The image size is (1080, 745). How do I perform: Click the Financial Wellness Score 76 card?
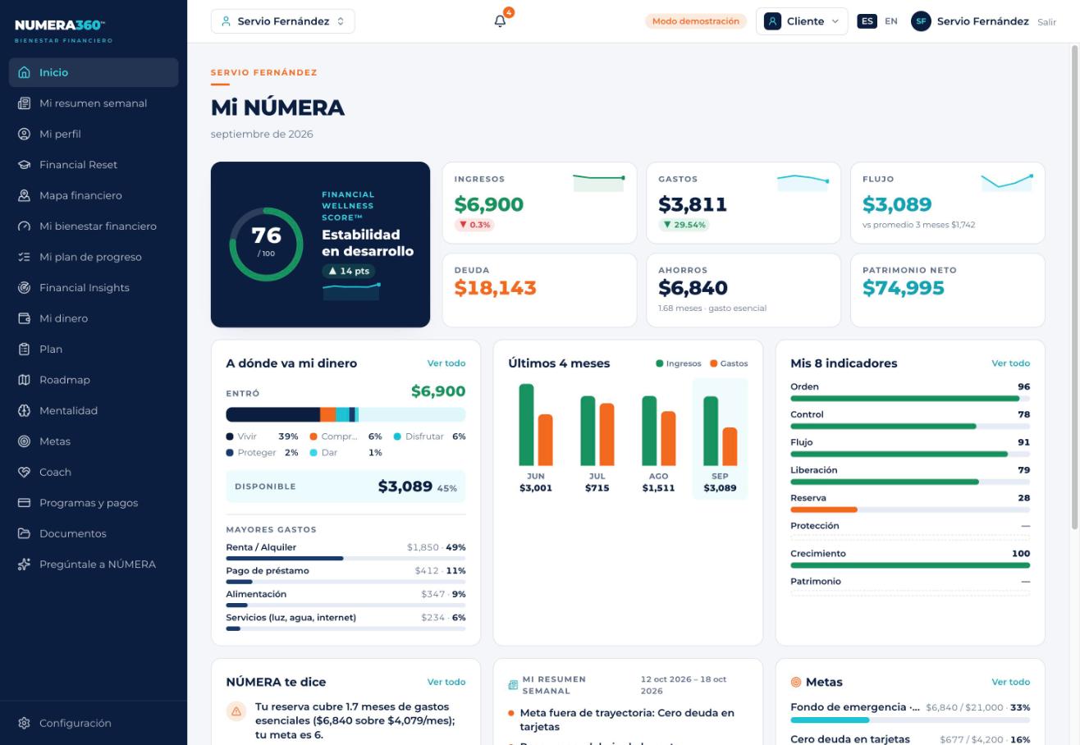(x=320, y=245)
